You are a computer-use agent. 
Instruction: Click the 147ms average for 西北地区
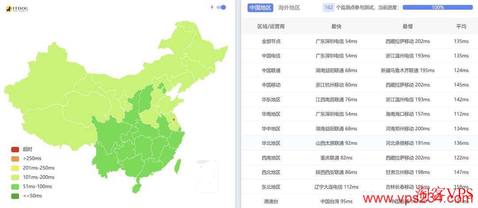(461, 172)
